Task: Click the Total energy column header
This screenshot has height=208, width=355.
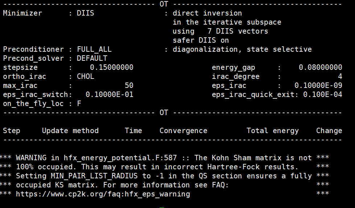Action: pyautogui.click(x=272, y=131)
